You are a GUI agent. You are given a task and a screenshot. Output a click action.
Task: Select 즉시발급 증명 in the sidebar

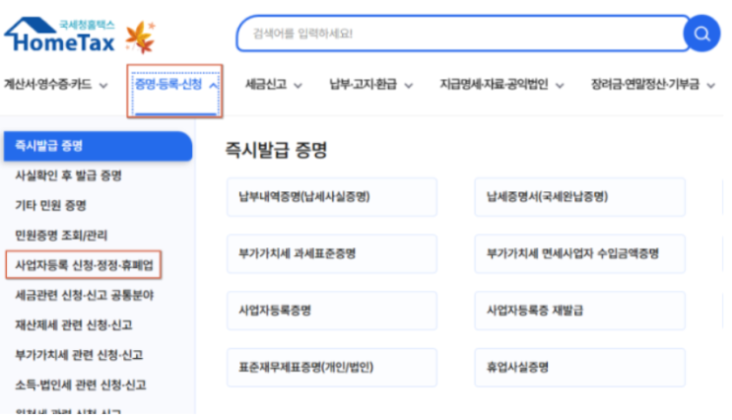tap(98, 146)
